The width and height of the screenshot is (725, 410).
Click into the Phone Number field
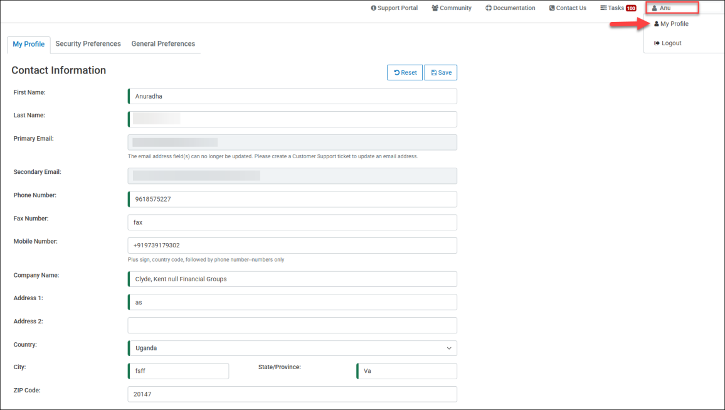(292, 199)
